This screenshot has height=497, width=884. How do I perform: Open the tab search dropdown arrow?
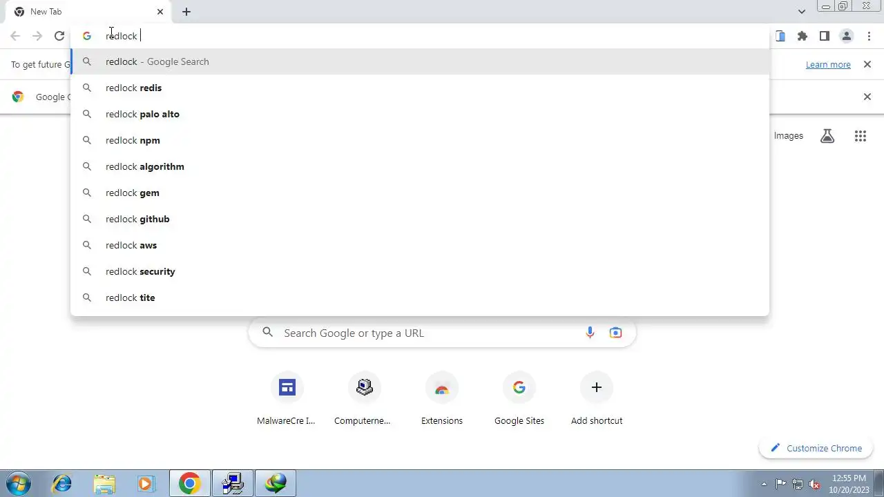(801, 12)
